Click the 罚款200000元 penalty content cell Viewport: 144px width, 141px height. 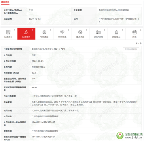[x=38, y=67]
